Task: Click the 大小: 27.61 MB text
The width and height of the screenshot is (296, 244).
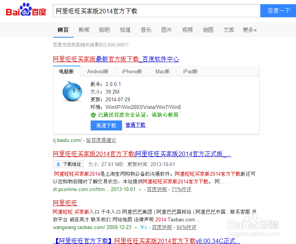Action: [x=105, y=164]
